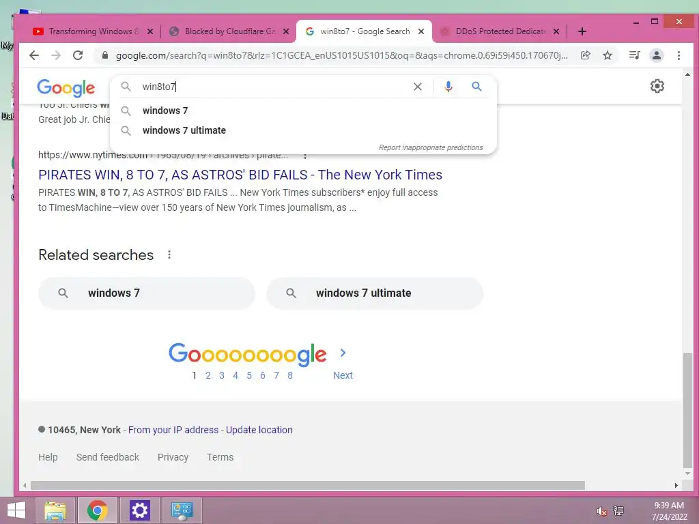The height and width of the screenshot is (524, 699).
Task: Reload the Google search page
Action: (x=78, y=55)
